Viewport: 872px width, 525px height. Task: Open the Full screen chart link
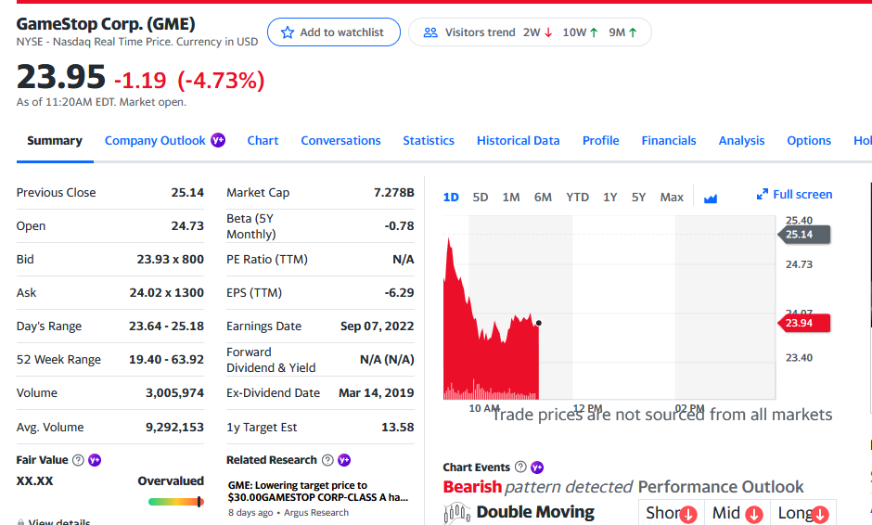pyautogui.click(x=795, y=194)
